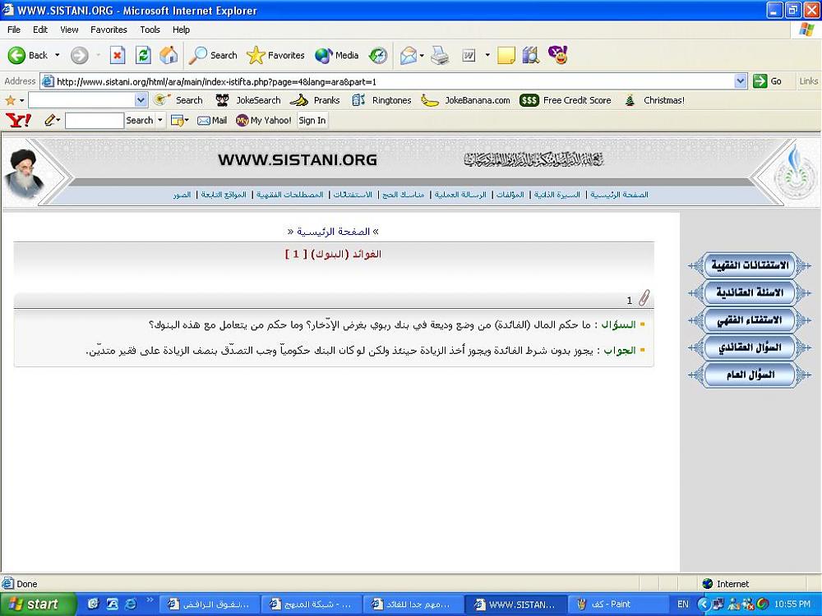Image resolution: width=822 pixels, height=616 pixels.
Task: Click the Free Credit Score button
Action: pos(566,100)
